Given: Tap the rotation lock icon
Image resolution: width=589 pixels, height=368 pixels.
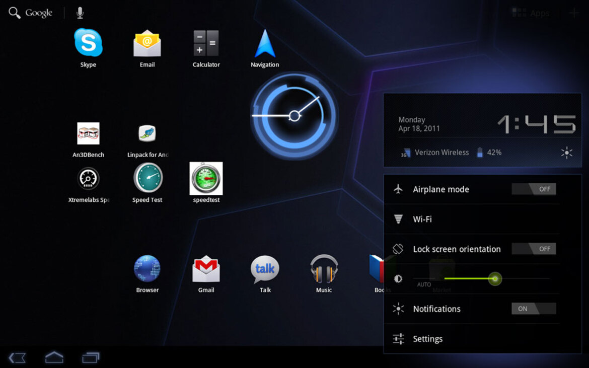Looking at the screenshot, I should click(398, 249).
